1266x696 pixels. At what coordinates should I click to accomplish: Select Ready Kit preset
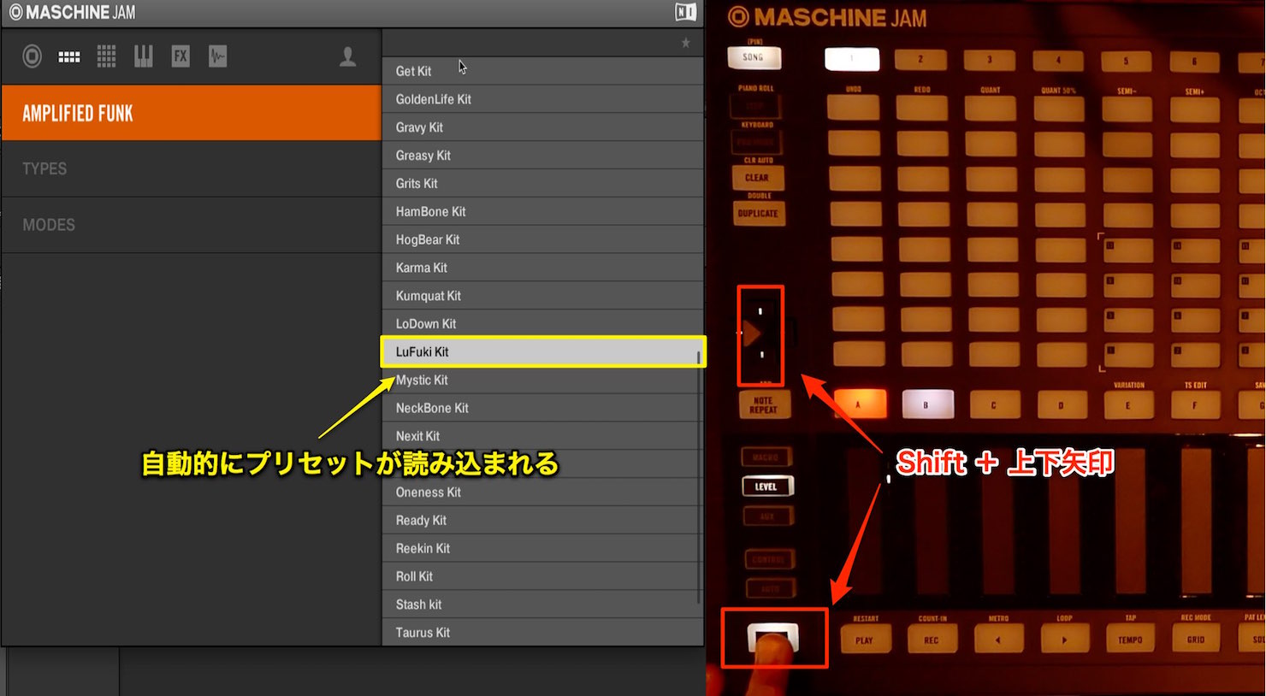[x=542, y=520]
